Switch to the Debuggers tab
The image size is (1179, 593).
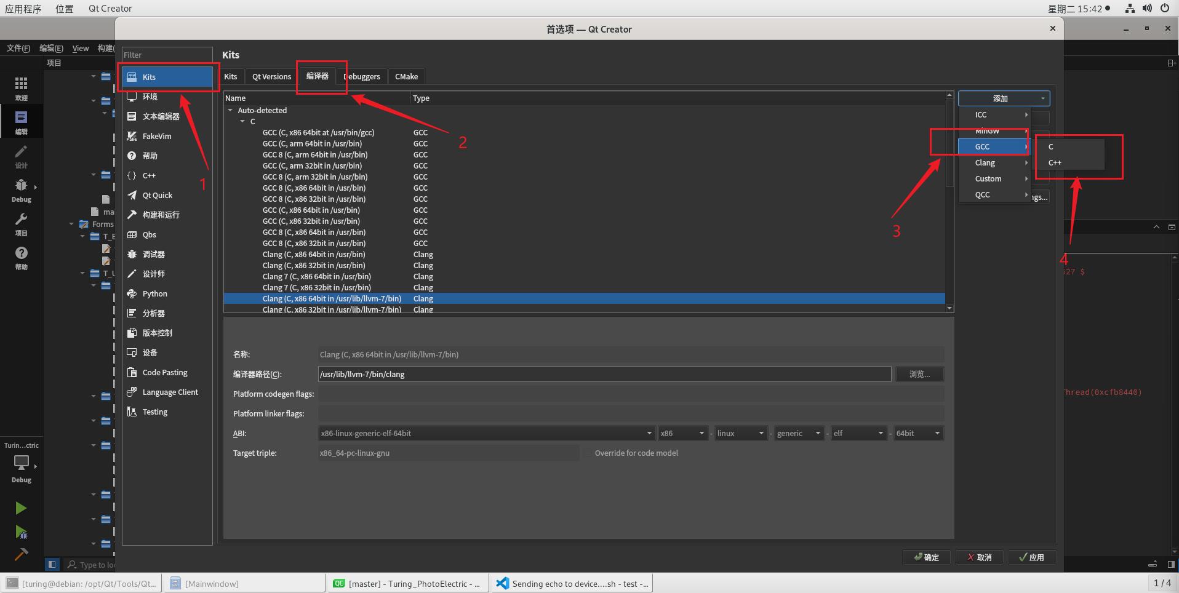click(362, 76)
